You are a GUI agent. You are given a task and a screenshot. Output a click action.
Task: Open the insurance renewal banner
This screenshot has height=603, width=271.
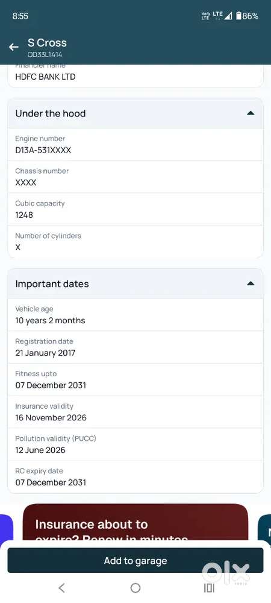(x=135, y=522)
